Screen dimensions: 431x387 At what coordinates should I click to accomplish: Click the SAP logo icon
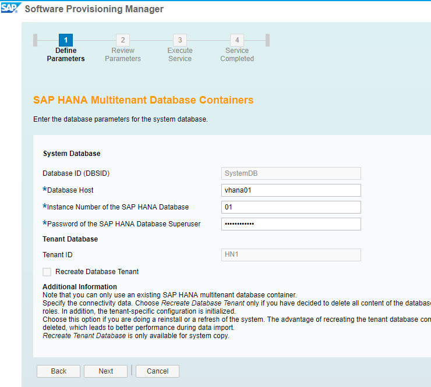coord(10,8)
